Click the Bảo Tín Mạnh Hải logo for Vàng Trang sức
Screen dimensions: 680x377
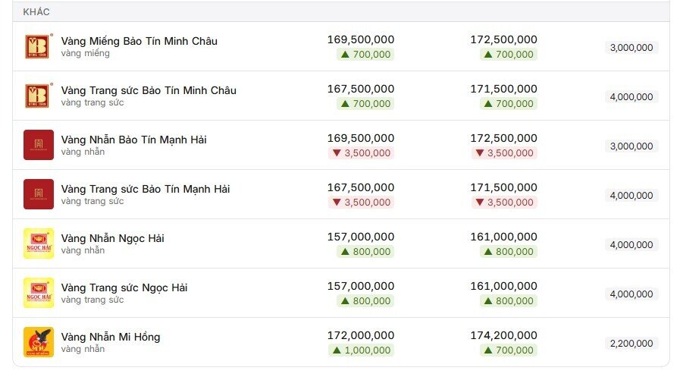pos(39,194)
